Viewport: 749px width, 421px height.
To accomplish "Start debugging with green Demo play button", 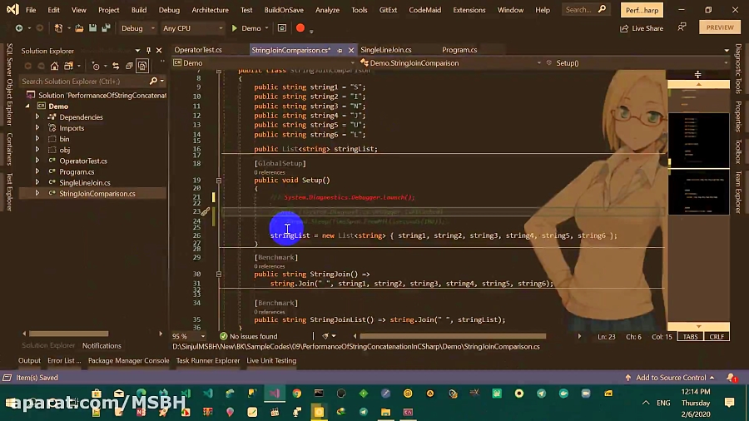I will (246, 28).
